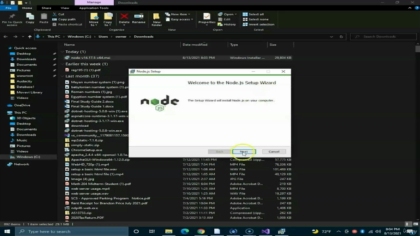Select Network in the navigation pane
The image size is (420, 236).
[21, 165]
